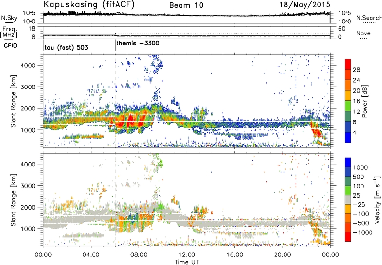Click Slant Range [km] label of power panel
The height and width of the screenshot is (265, 382).
pos(13,101)
